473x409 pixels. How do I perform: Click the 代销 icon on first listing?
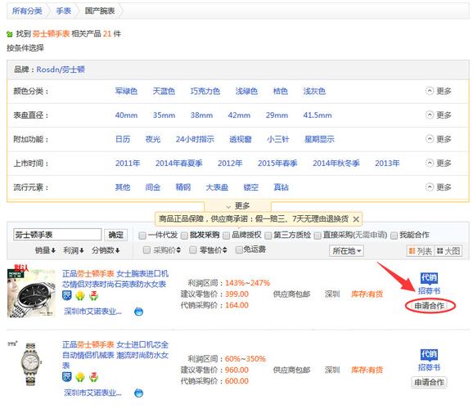(x=429, y=278)
